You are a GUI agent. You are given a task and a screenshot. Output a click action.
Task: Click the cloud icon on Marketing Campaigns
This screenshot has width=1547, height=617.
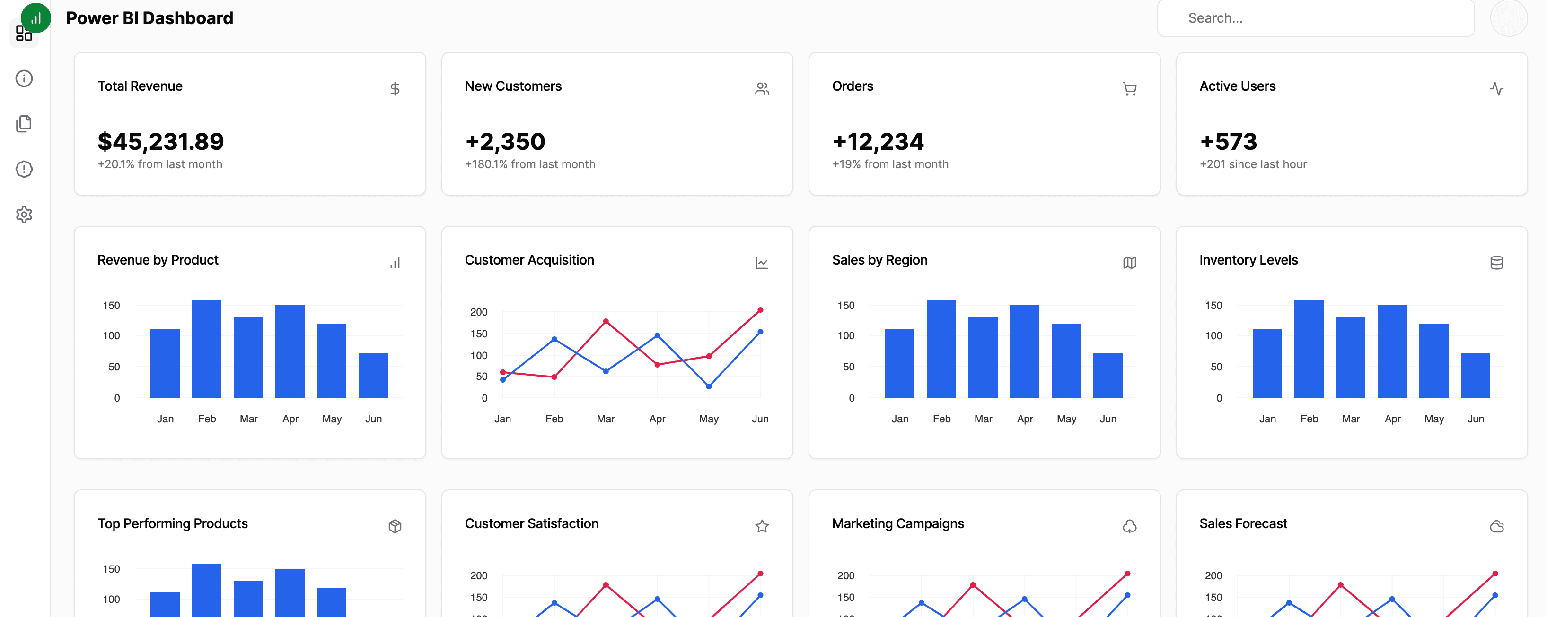tap(1129, 526)
